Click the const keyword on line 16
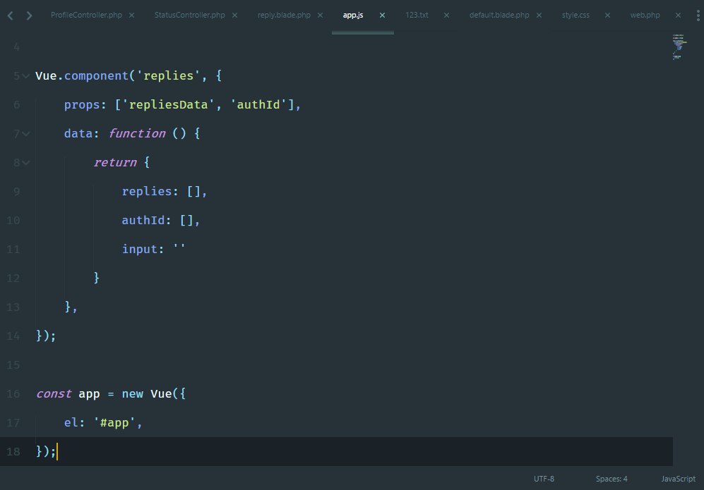704x490 pixels. point(54,393)
